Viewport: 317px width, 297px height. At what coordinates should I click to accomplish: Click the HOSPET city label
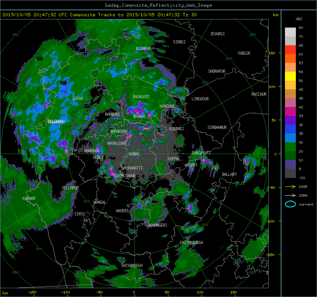[191, 165]
